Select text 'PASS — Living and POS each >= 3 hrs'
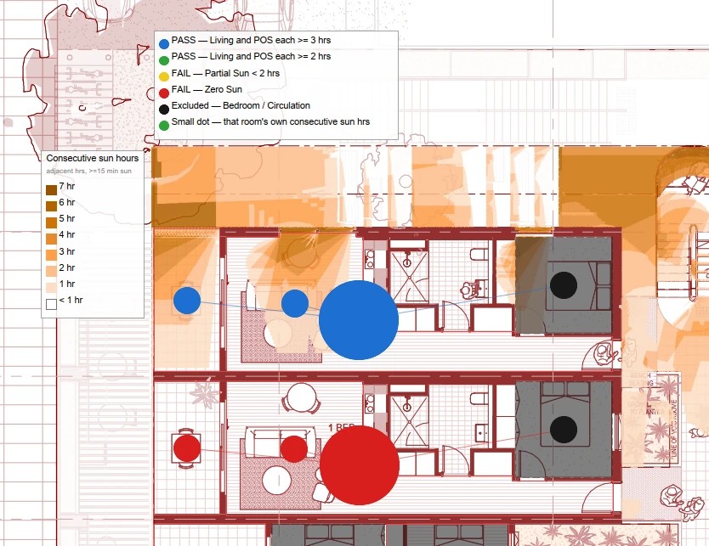709x546 pixels. 251,40
